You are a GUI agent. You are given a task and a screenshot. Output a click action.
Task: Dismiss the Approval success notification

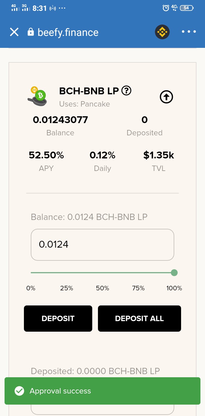pos(102,391)
